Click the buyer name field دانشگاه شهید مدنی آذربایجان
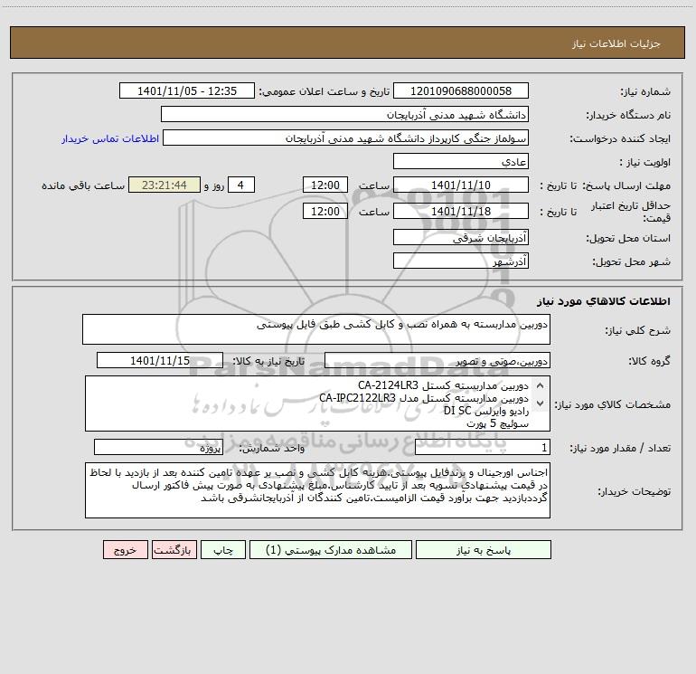Screen dimensions: 696x674 tap(344, 115)
